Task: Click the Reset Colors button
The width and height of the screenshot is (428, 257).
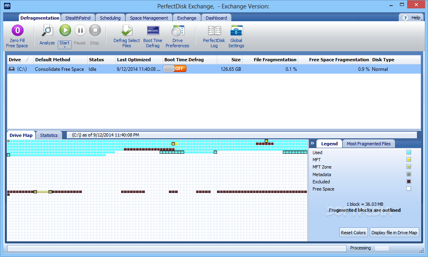Action: [x=353, y=233]
